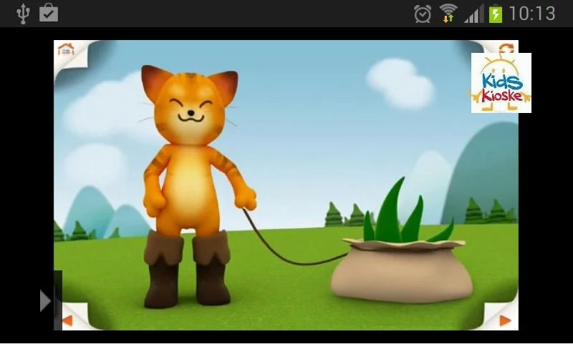Tap the burlap sack on grass

click(x=401, y=272)
